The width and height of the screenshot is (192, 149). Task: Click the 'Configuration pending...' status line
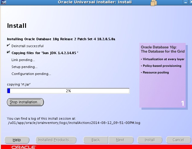point(31,74)
